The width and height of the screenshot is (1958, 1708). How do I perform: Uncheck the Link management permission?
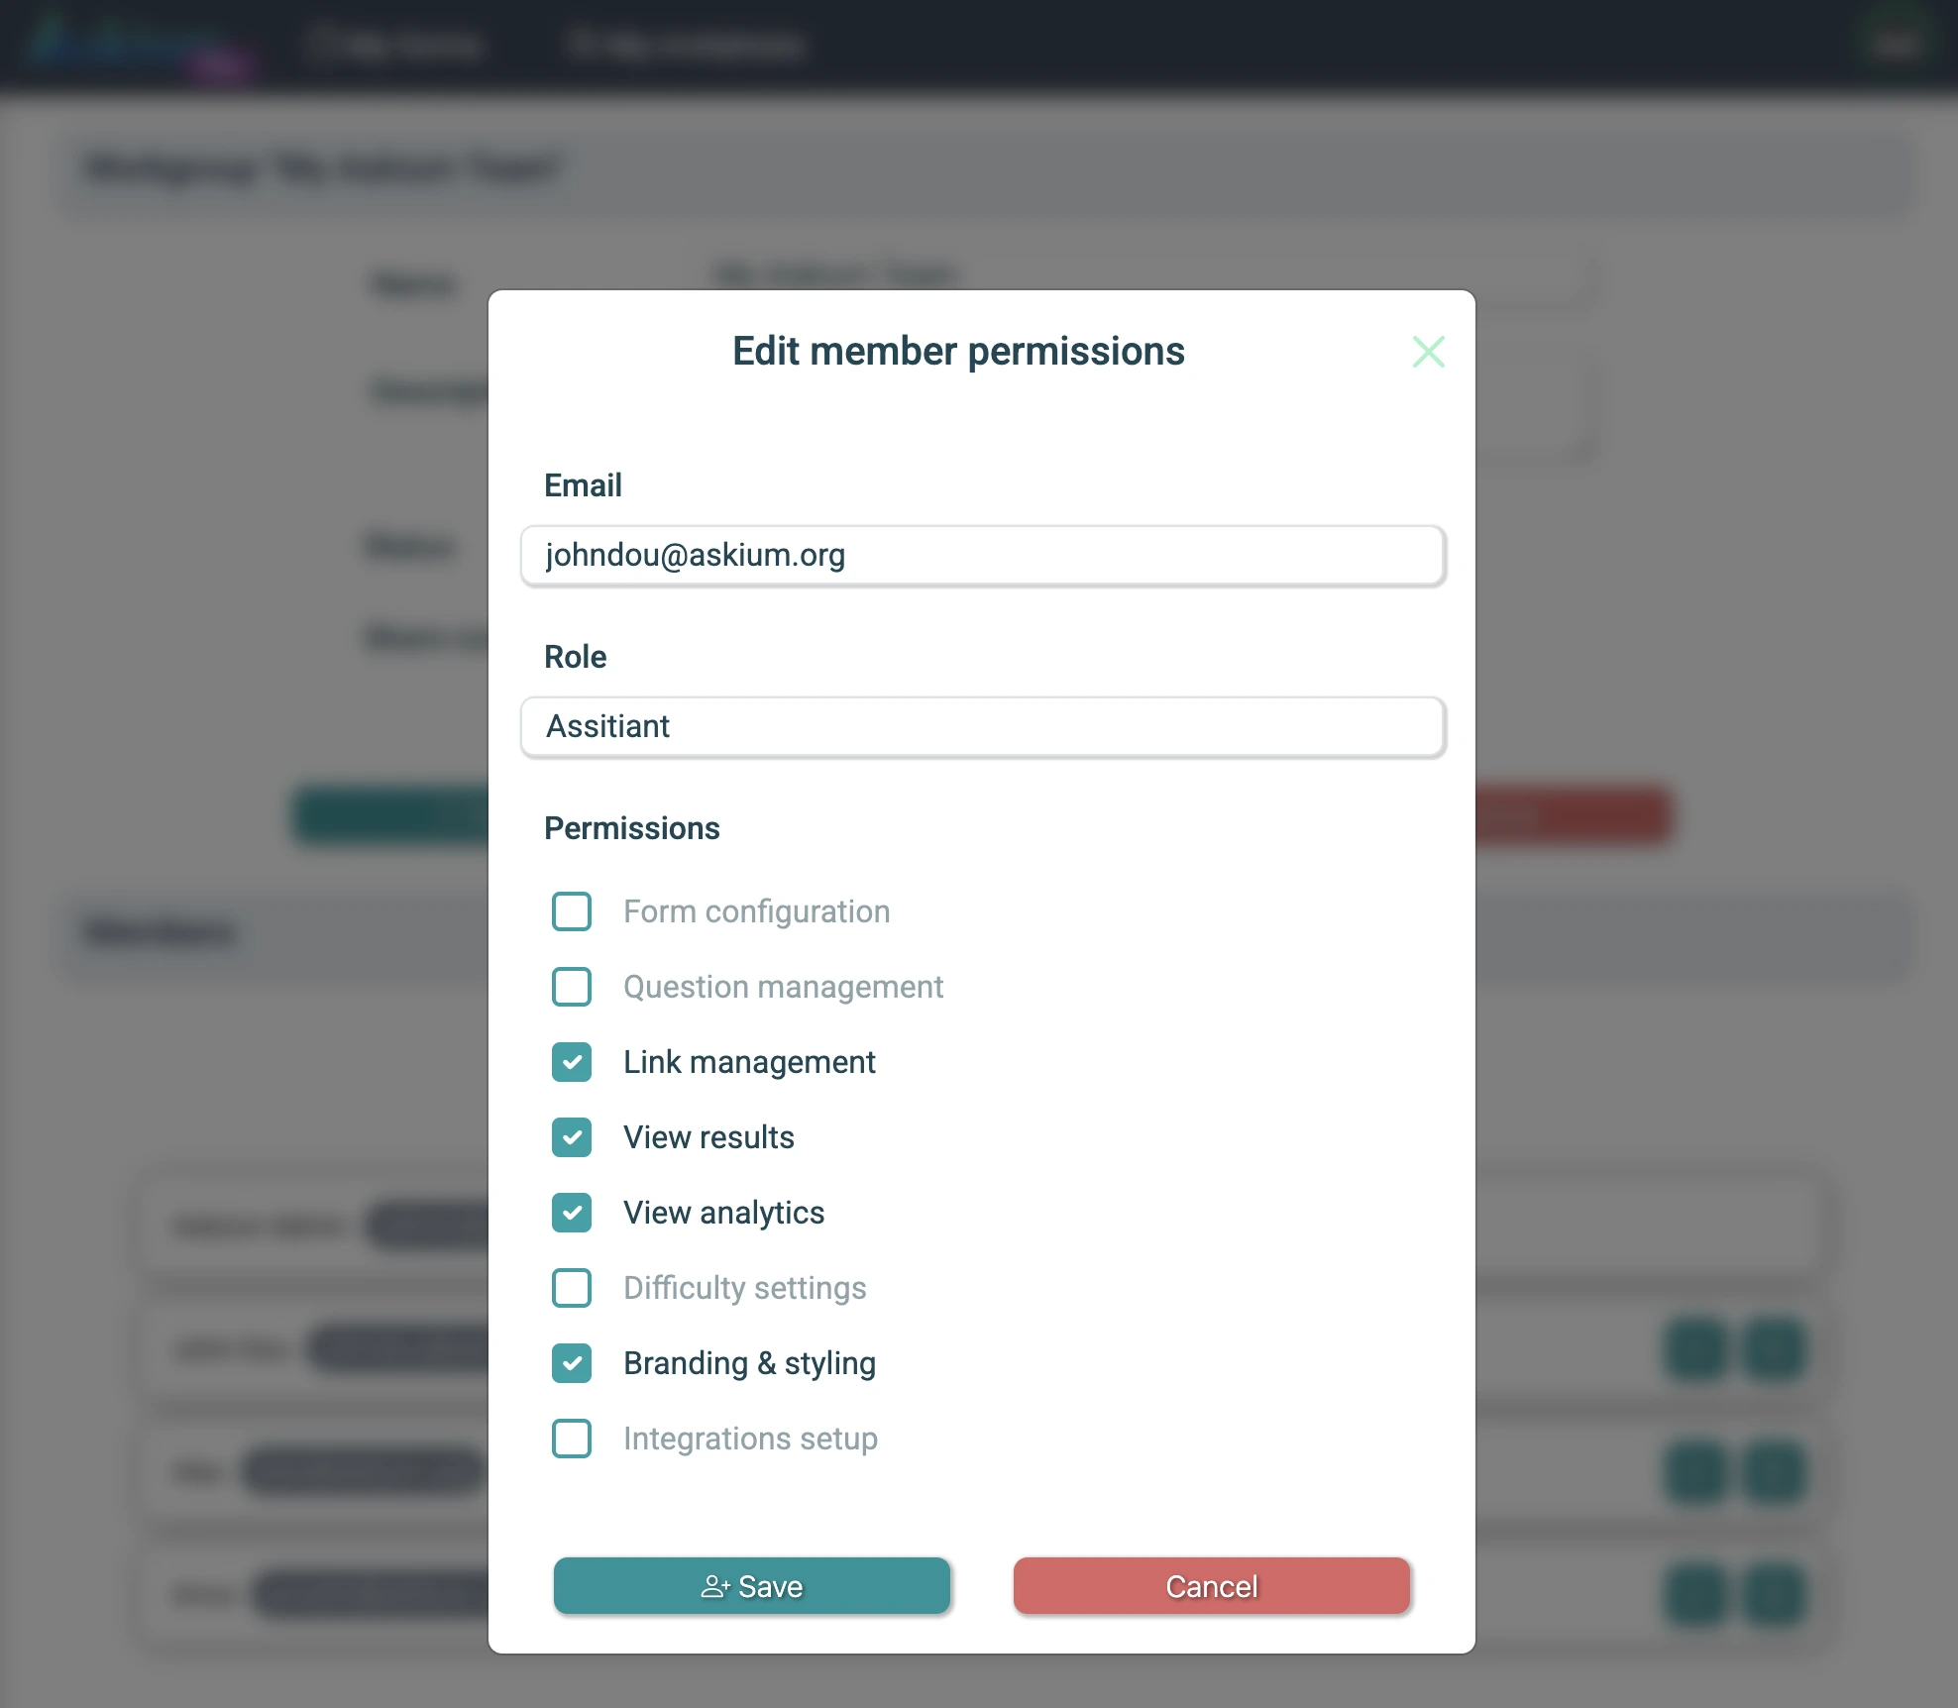572,1062
